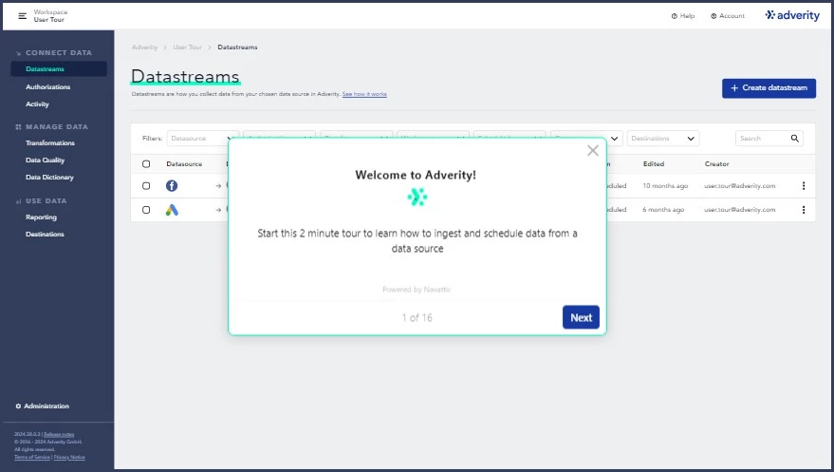Click Next in the tour dialog
834x472 pixels.
pos(581,317)
